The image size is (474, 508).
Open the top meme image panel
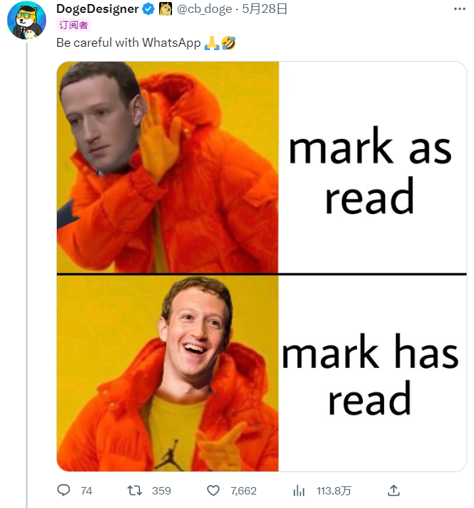(x=167, y=167)
